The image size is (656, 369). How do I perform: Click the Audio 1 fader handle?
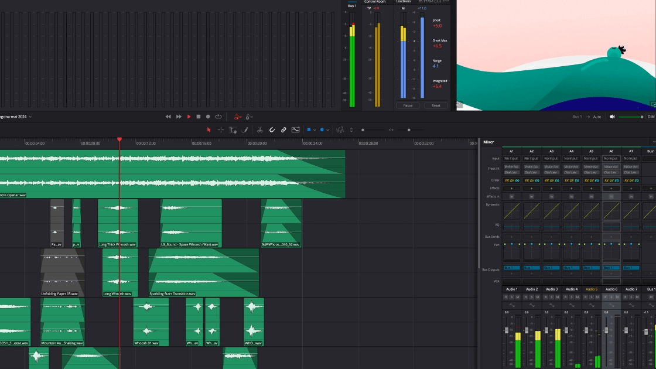point(507,330)
